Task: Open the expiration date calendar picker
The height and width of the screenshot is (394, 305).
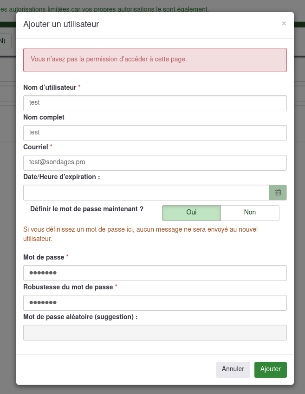Action: pos(278,193)
